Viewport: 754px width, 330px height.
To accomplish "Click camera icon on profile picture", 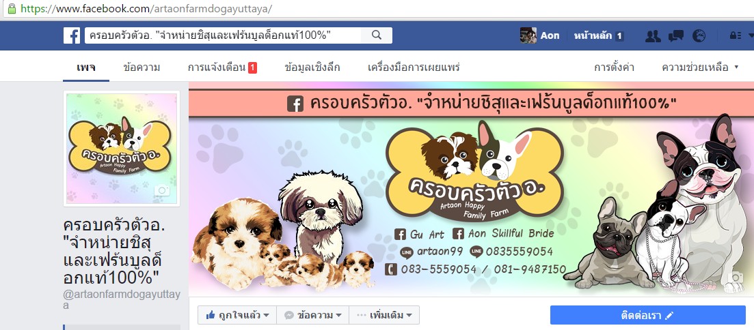I will (x=162, y=190).
